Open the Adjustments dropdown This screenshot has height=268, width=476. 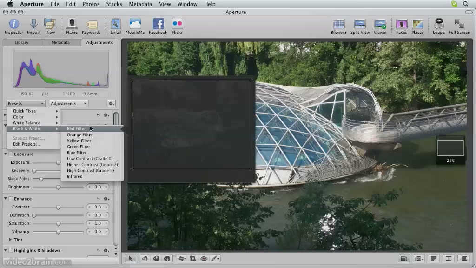click(x=69, y=104)
